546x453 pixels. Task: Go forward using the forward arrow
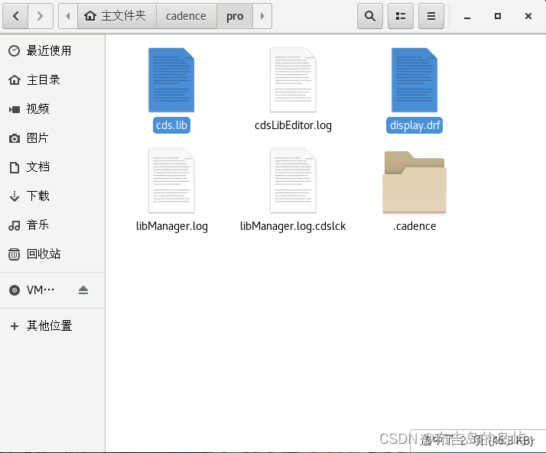pyautogui.click(x=41, y=15)
